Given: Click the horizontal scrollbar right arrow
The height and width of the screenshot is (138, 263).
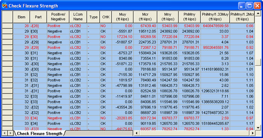Looking at the screenshot, I should [252, 133].
